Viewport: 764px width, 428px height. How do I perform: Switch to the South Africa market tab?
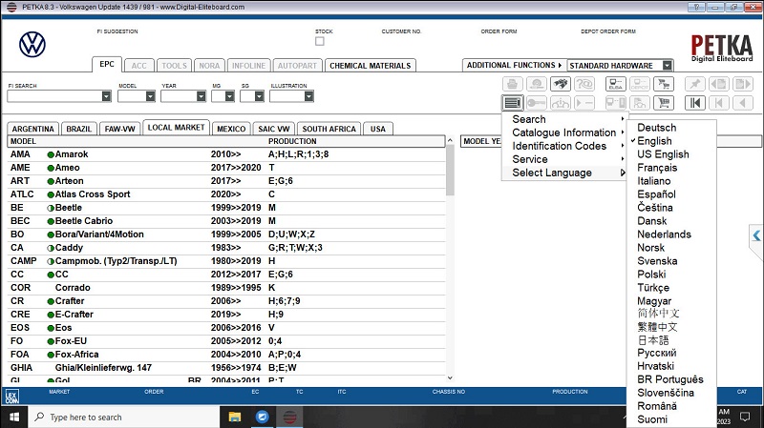coord(329,129)
